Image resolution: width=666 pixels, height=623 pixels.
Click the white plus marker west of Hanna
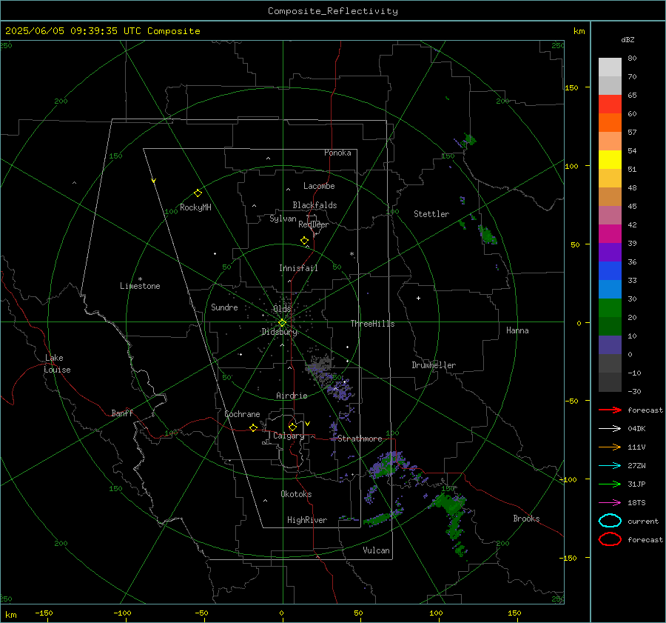418,298
